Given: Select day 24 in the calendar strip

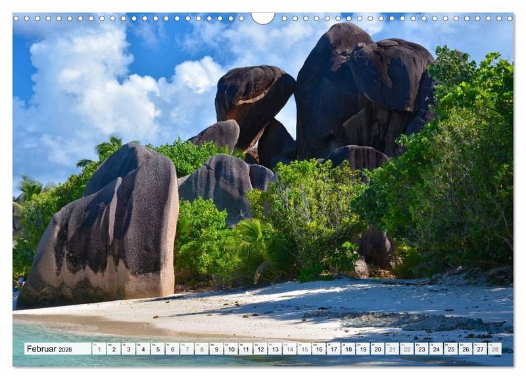Looking at the screenshot, I should (436, 349).
